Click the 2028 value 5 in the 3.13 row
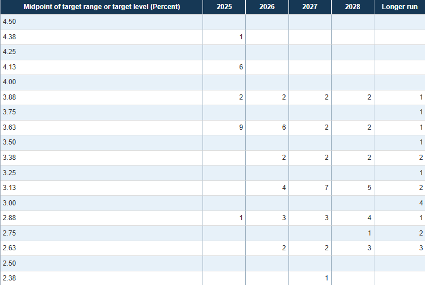This screenshot has width=425, height=285. click(369, 188)
